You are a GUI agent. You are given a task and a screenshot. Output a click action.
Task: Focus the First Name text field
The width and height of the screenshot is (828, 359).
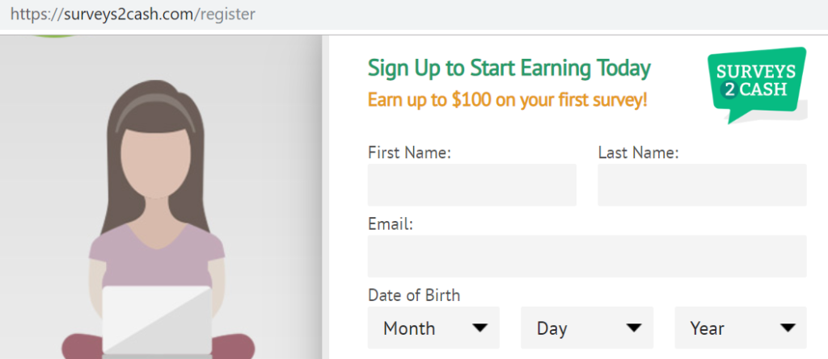point(472,185)
